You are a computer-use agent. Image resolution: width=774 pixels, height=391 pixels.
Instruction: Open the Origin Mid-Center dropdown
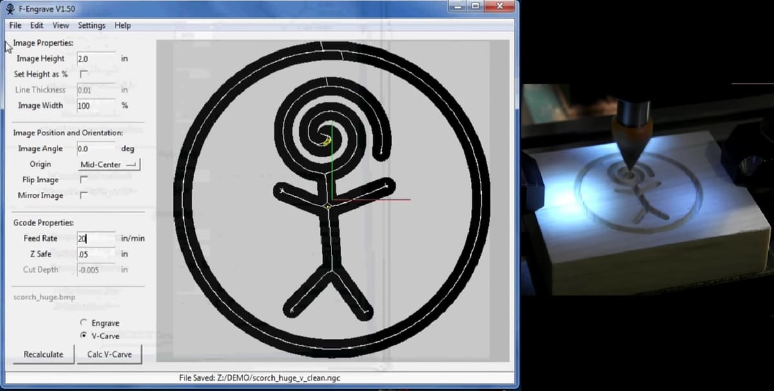(109, 165)
